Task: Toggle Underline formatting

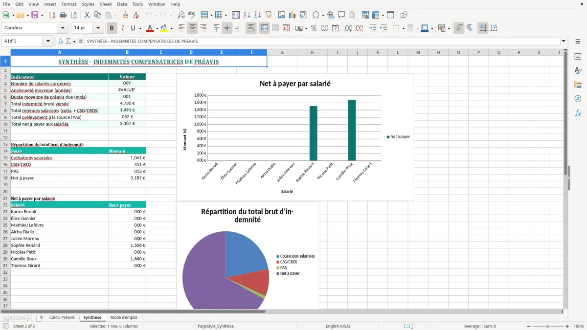Action: [x=133, y=28]
